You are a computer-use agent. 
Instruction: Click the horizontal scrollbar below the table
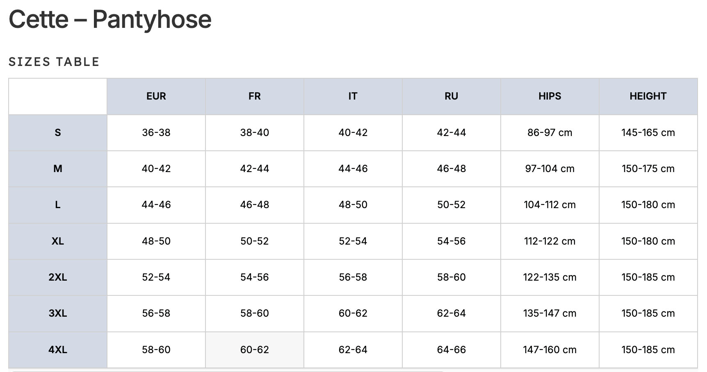click(228, 371)
